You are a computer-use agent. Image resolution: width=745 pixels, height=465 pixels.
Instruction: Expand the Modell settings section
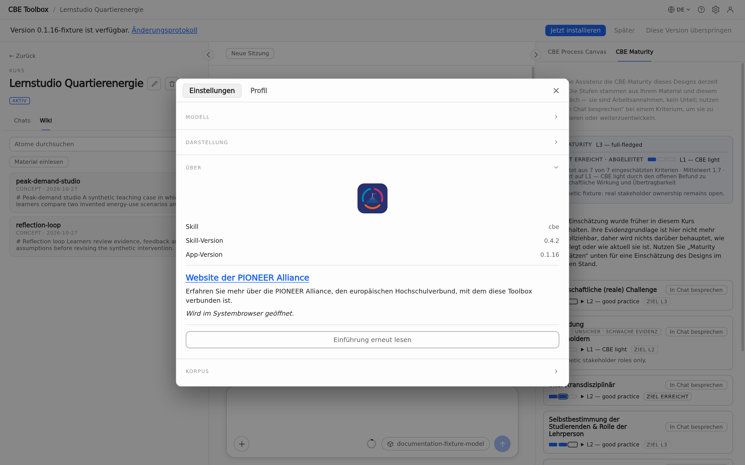(x=372, y=117)
